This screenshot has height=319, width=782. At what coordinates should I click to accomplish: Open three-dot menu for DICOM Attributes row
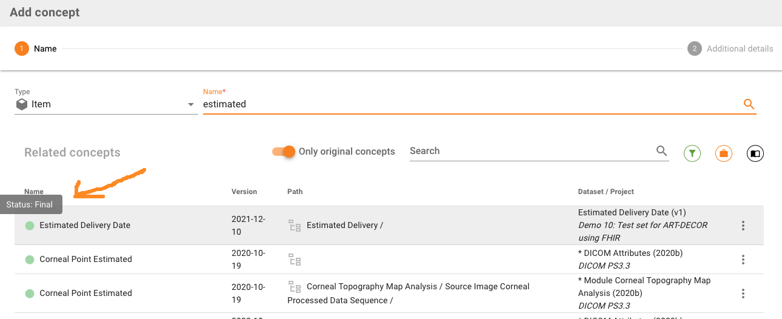(x=743, y=260)
